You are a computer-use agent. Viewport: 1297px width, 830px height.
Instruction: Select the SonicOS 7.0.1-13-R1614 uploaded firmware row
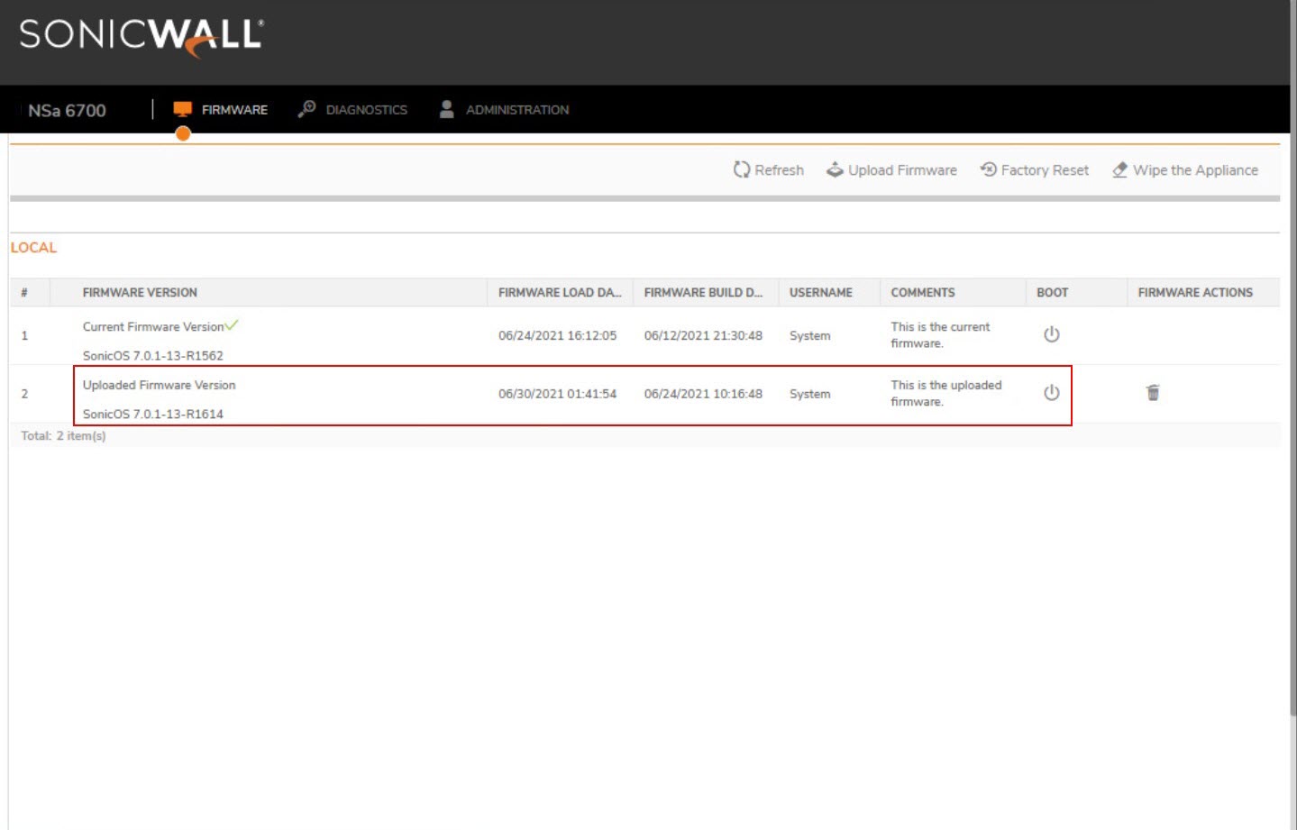point(153,414)
